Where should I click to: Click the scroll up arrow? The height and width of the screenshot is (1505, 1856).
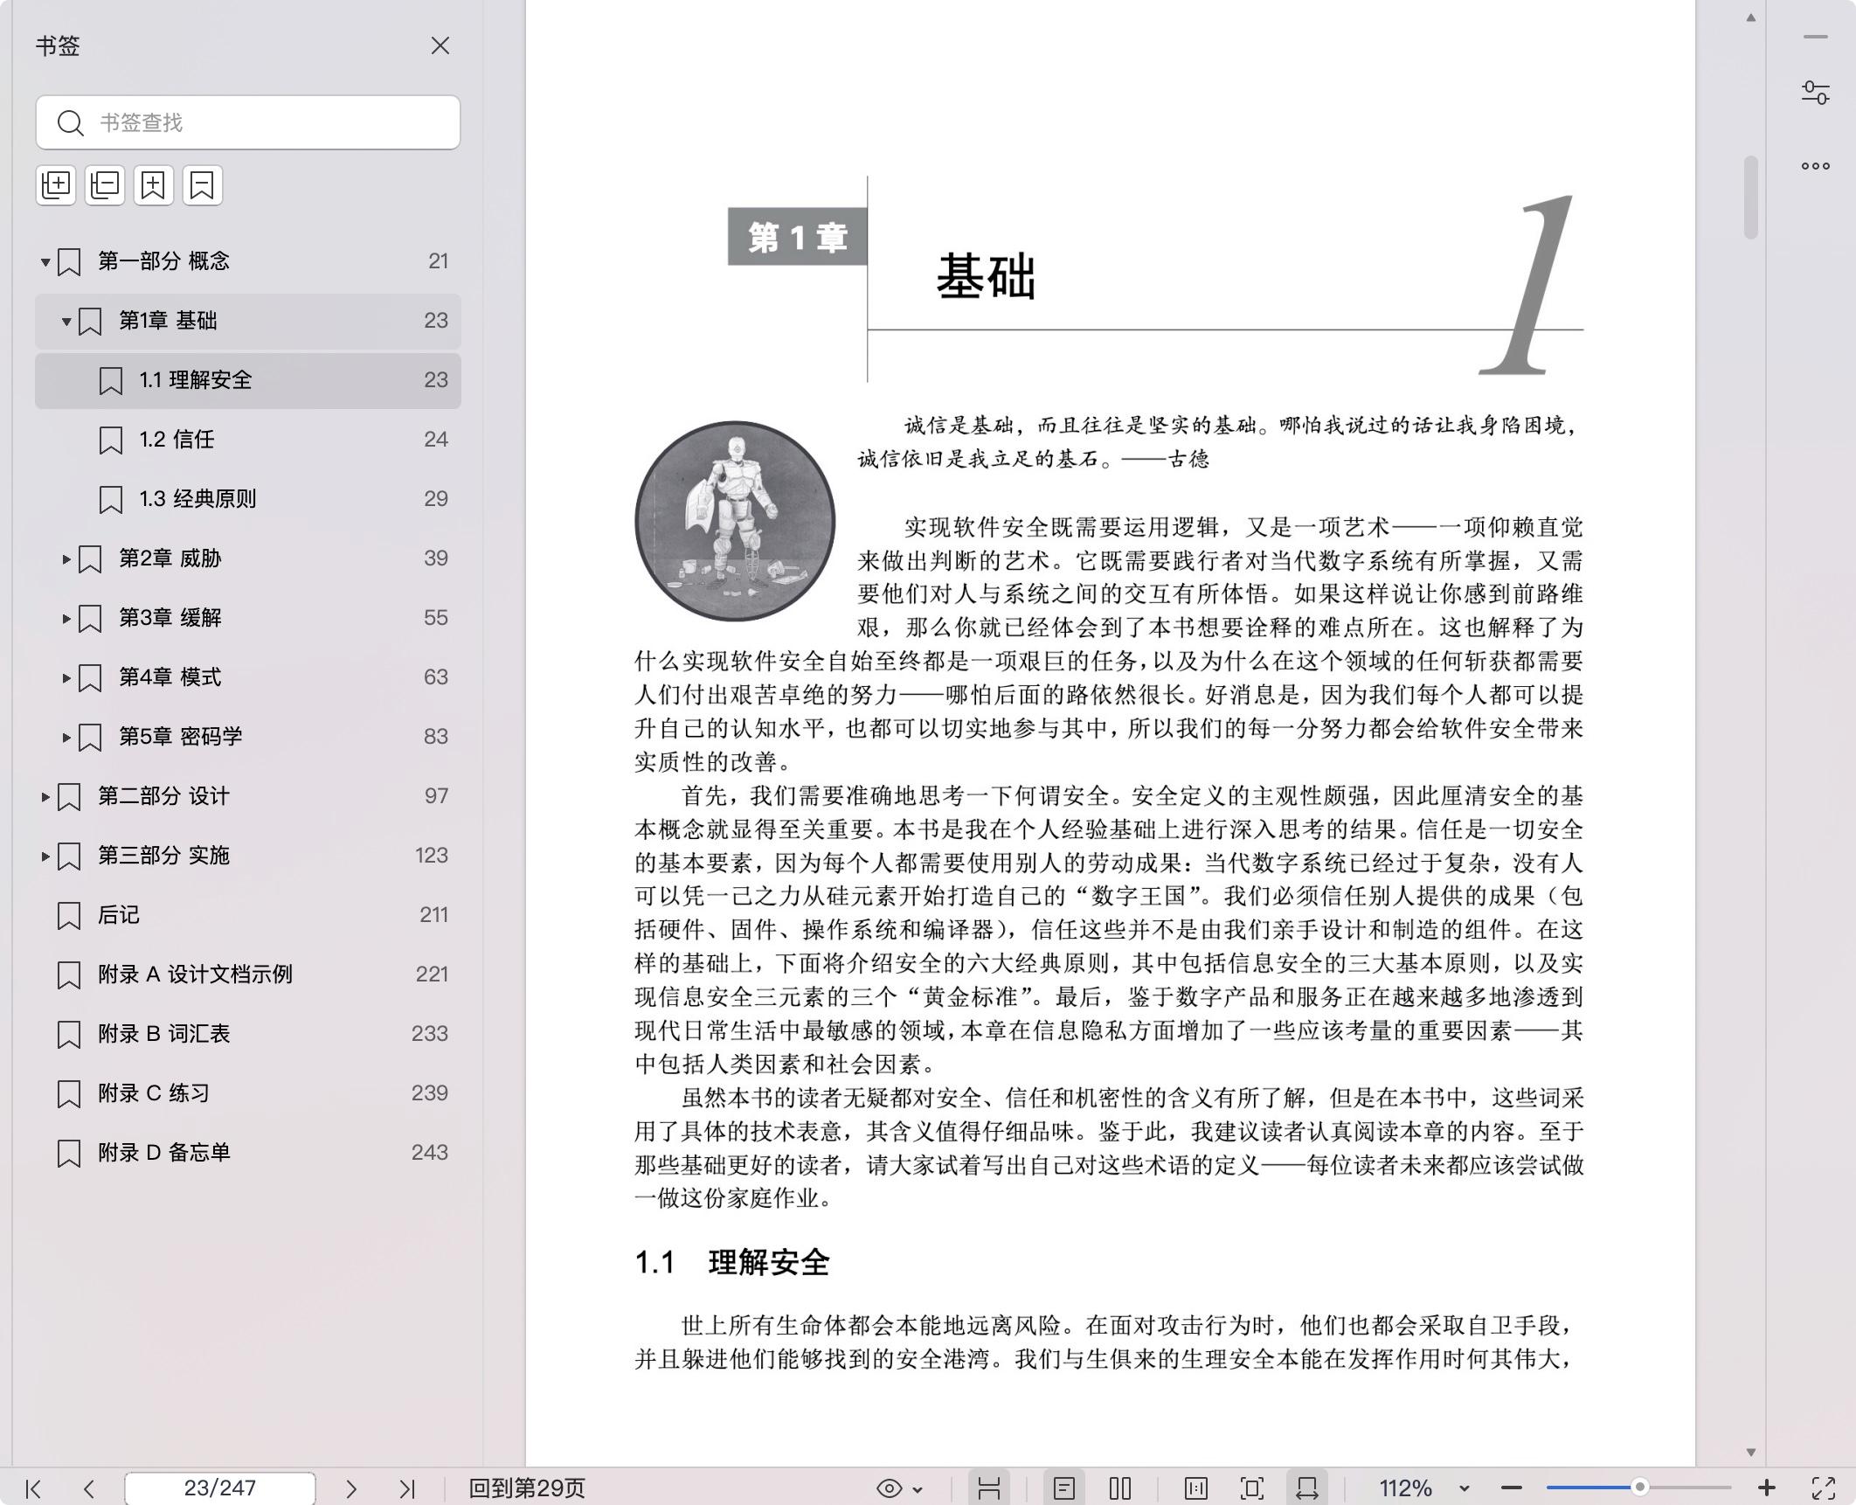coord(1750,17)
